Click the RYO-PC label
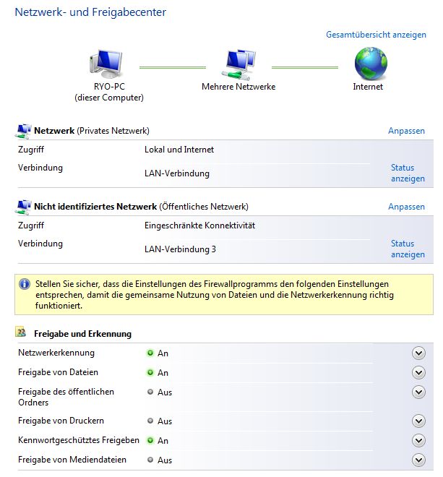 tap(109, 87)
